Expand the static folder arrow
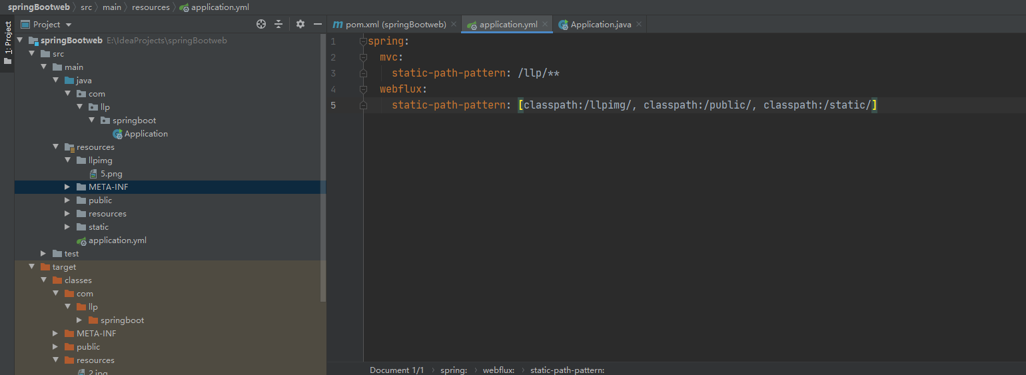Screen dimensions: 1026x375 click(x=68, y=227)
